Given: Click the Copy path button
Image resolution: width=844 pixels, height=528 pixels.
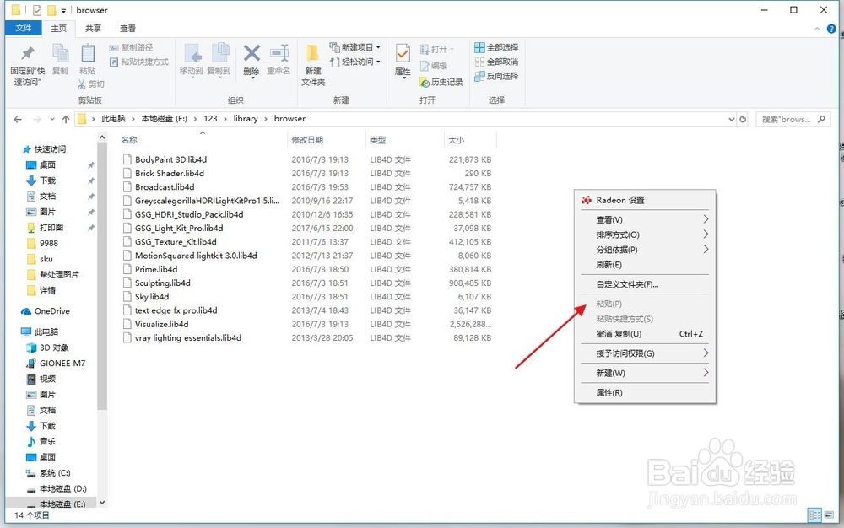Looking at the screenshot, I should pos(132,47).
